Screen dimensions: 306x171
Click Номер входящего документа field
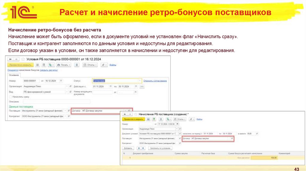tap(102, 92)
